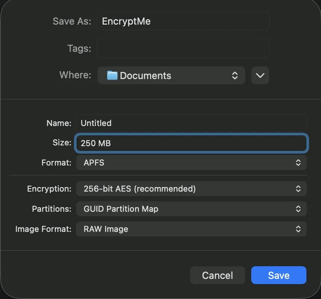Open the Partitions GUID Partition Map dropdown
Viewport: 321px width, 299px height.
click(191, 209)
